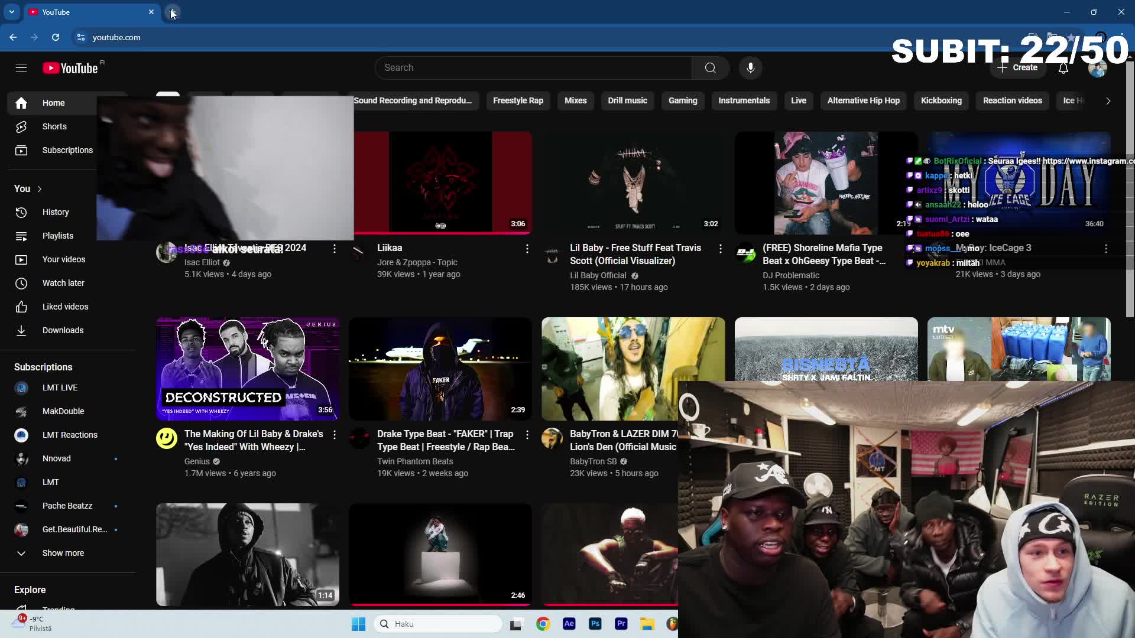
Task: Select Live filter chip
Action: point(798,100)
